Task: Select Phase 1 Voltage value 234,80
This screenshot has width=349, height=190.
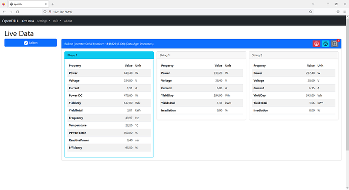Action: (x=128, y=81)
